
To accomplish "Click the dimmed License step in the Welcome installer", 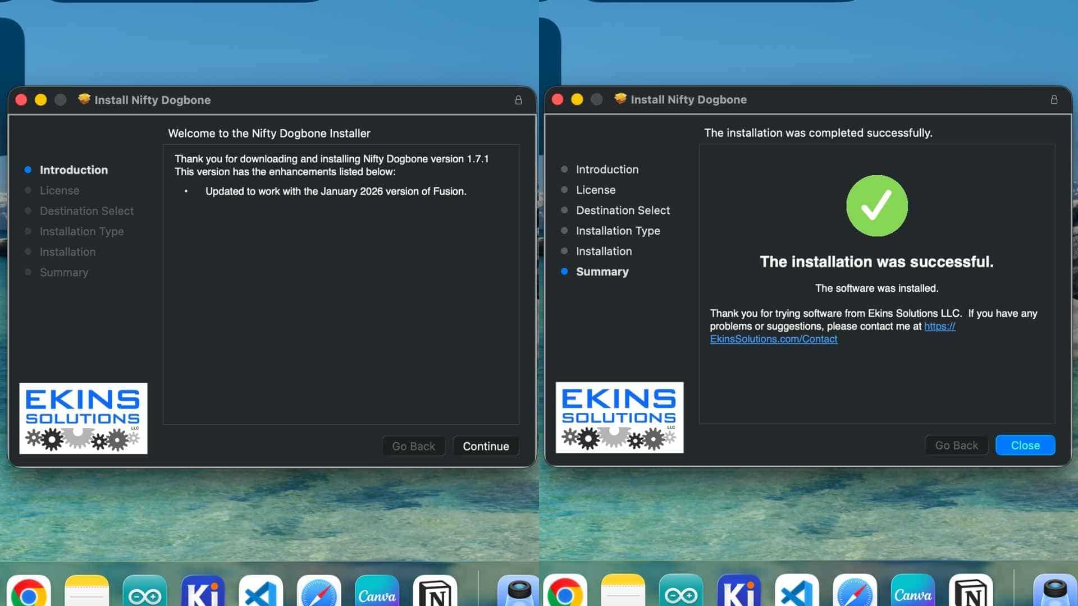I will [59, 190].
